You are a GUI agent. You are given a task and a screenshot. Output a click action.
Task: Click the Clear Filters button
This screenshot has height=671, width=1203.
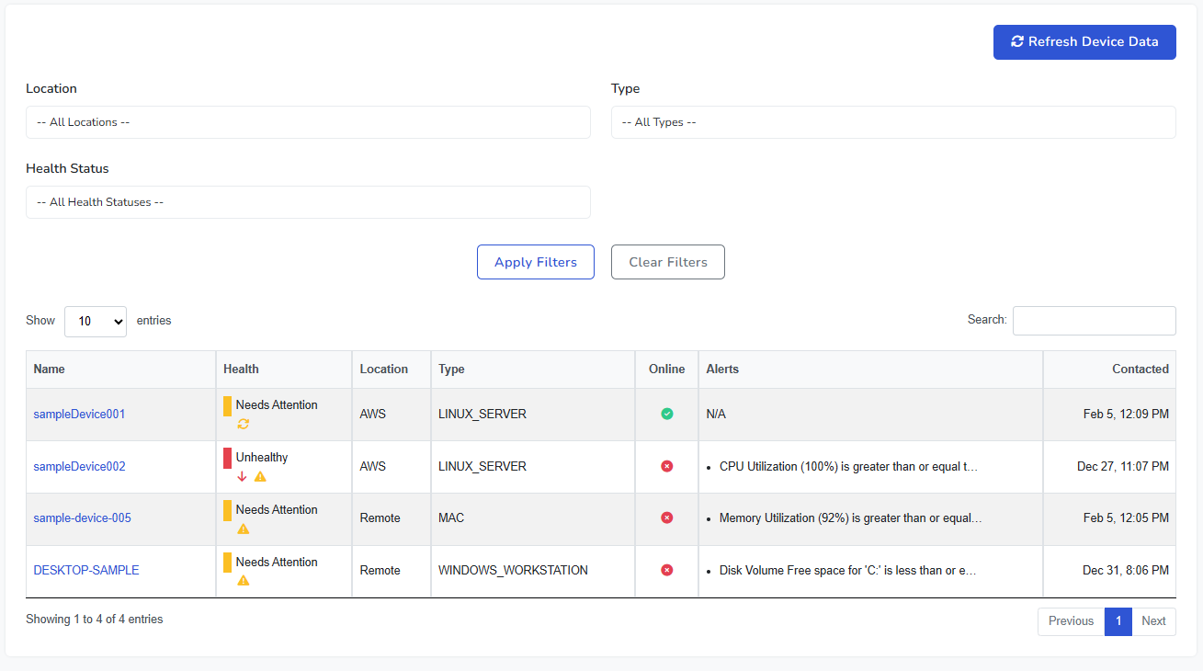tap(668, 262)
